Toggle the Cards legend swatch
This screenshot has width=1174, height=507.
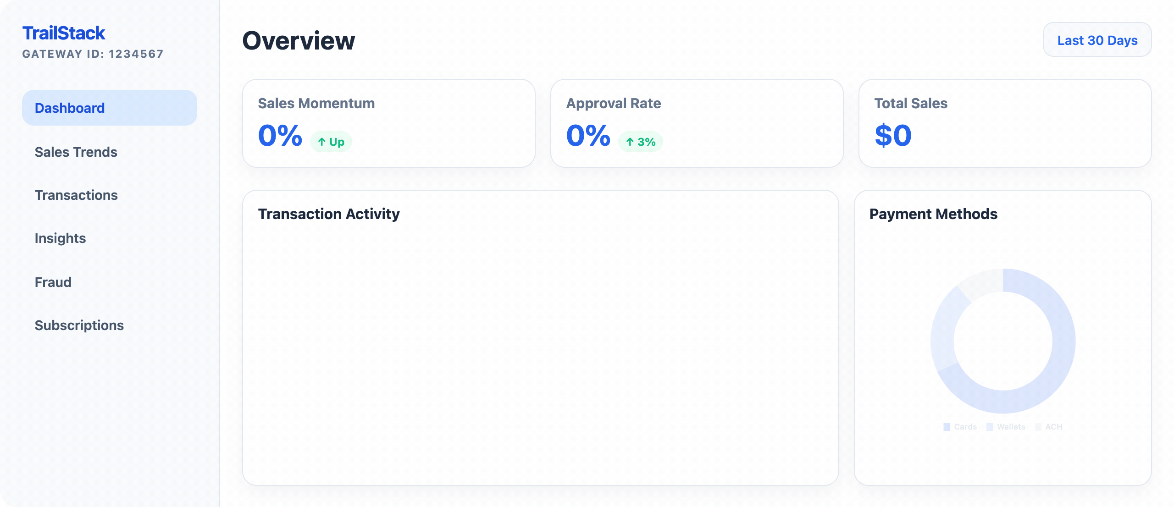point(947,427)
